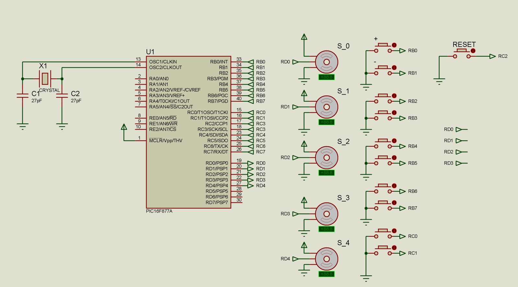Click the ground symbol under the RESET button
518x287 pixels.
(439, 82)
